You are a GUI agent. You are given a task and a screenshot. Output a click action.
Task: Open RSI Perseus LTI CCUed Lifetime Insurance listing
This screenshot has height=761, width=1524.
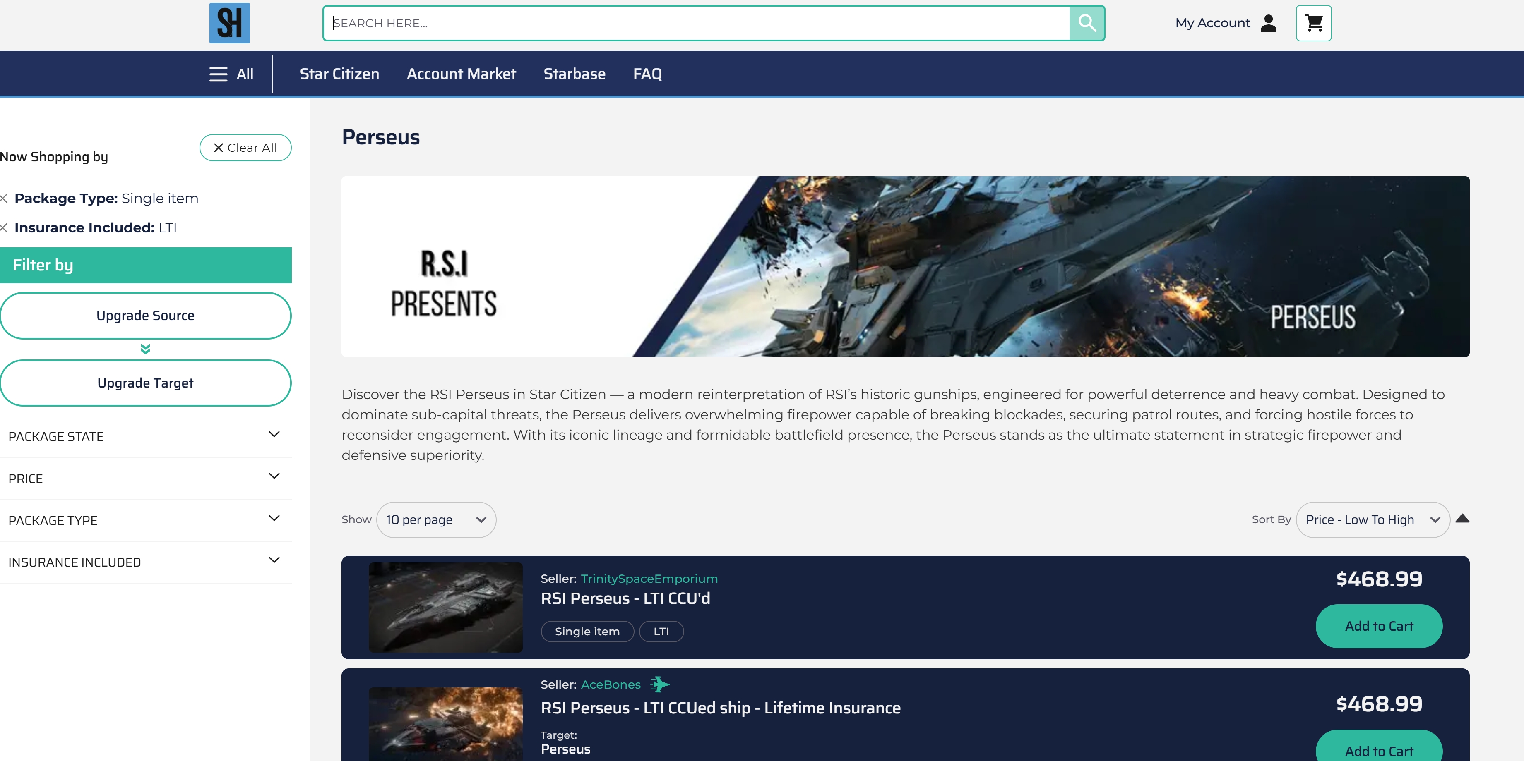click(721, 708)
